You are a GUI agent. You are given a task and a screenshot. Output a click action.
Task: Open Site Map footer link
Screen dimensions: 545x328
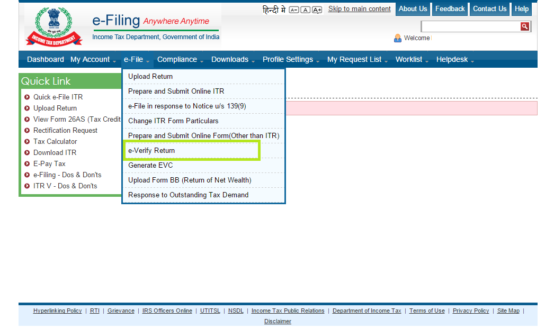(508, 311)
